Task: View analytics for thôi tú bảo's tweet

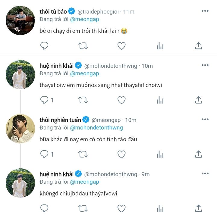Action: [x=160, y=46]
